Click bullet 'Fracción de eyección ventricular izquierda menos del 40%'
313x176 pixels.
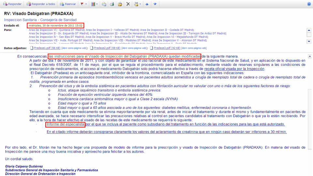tap(105, 95)
